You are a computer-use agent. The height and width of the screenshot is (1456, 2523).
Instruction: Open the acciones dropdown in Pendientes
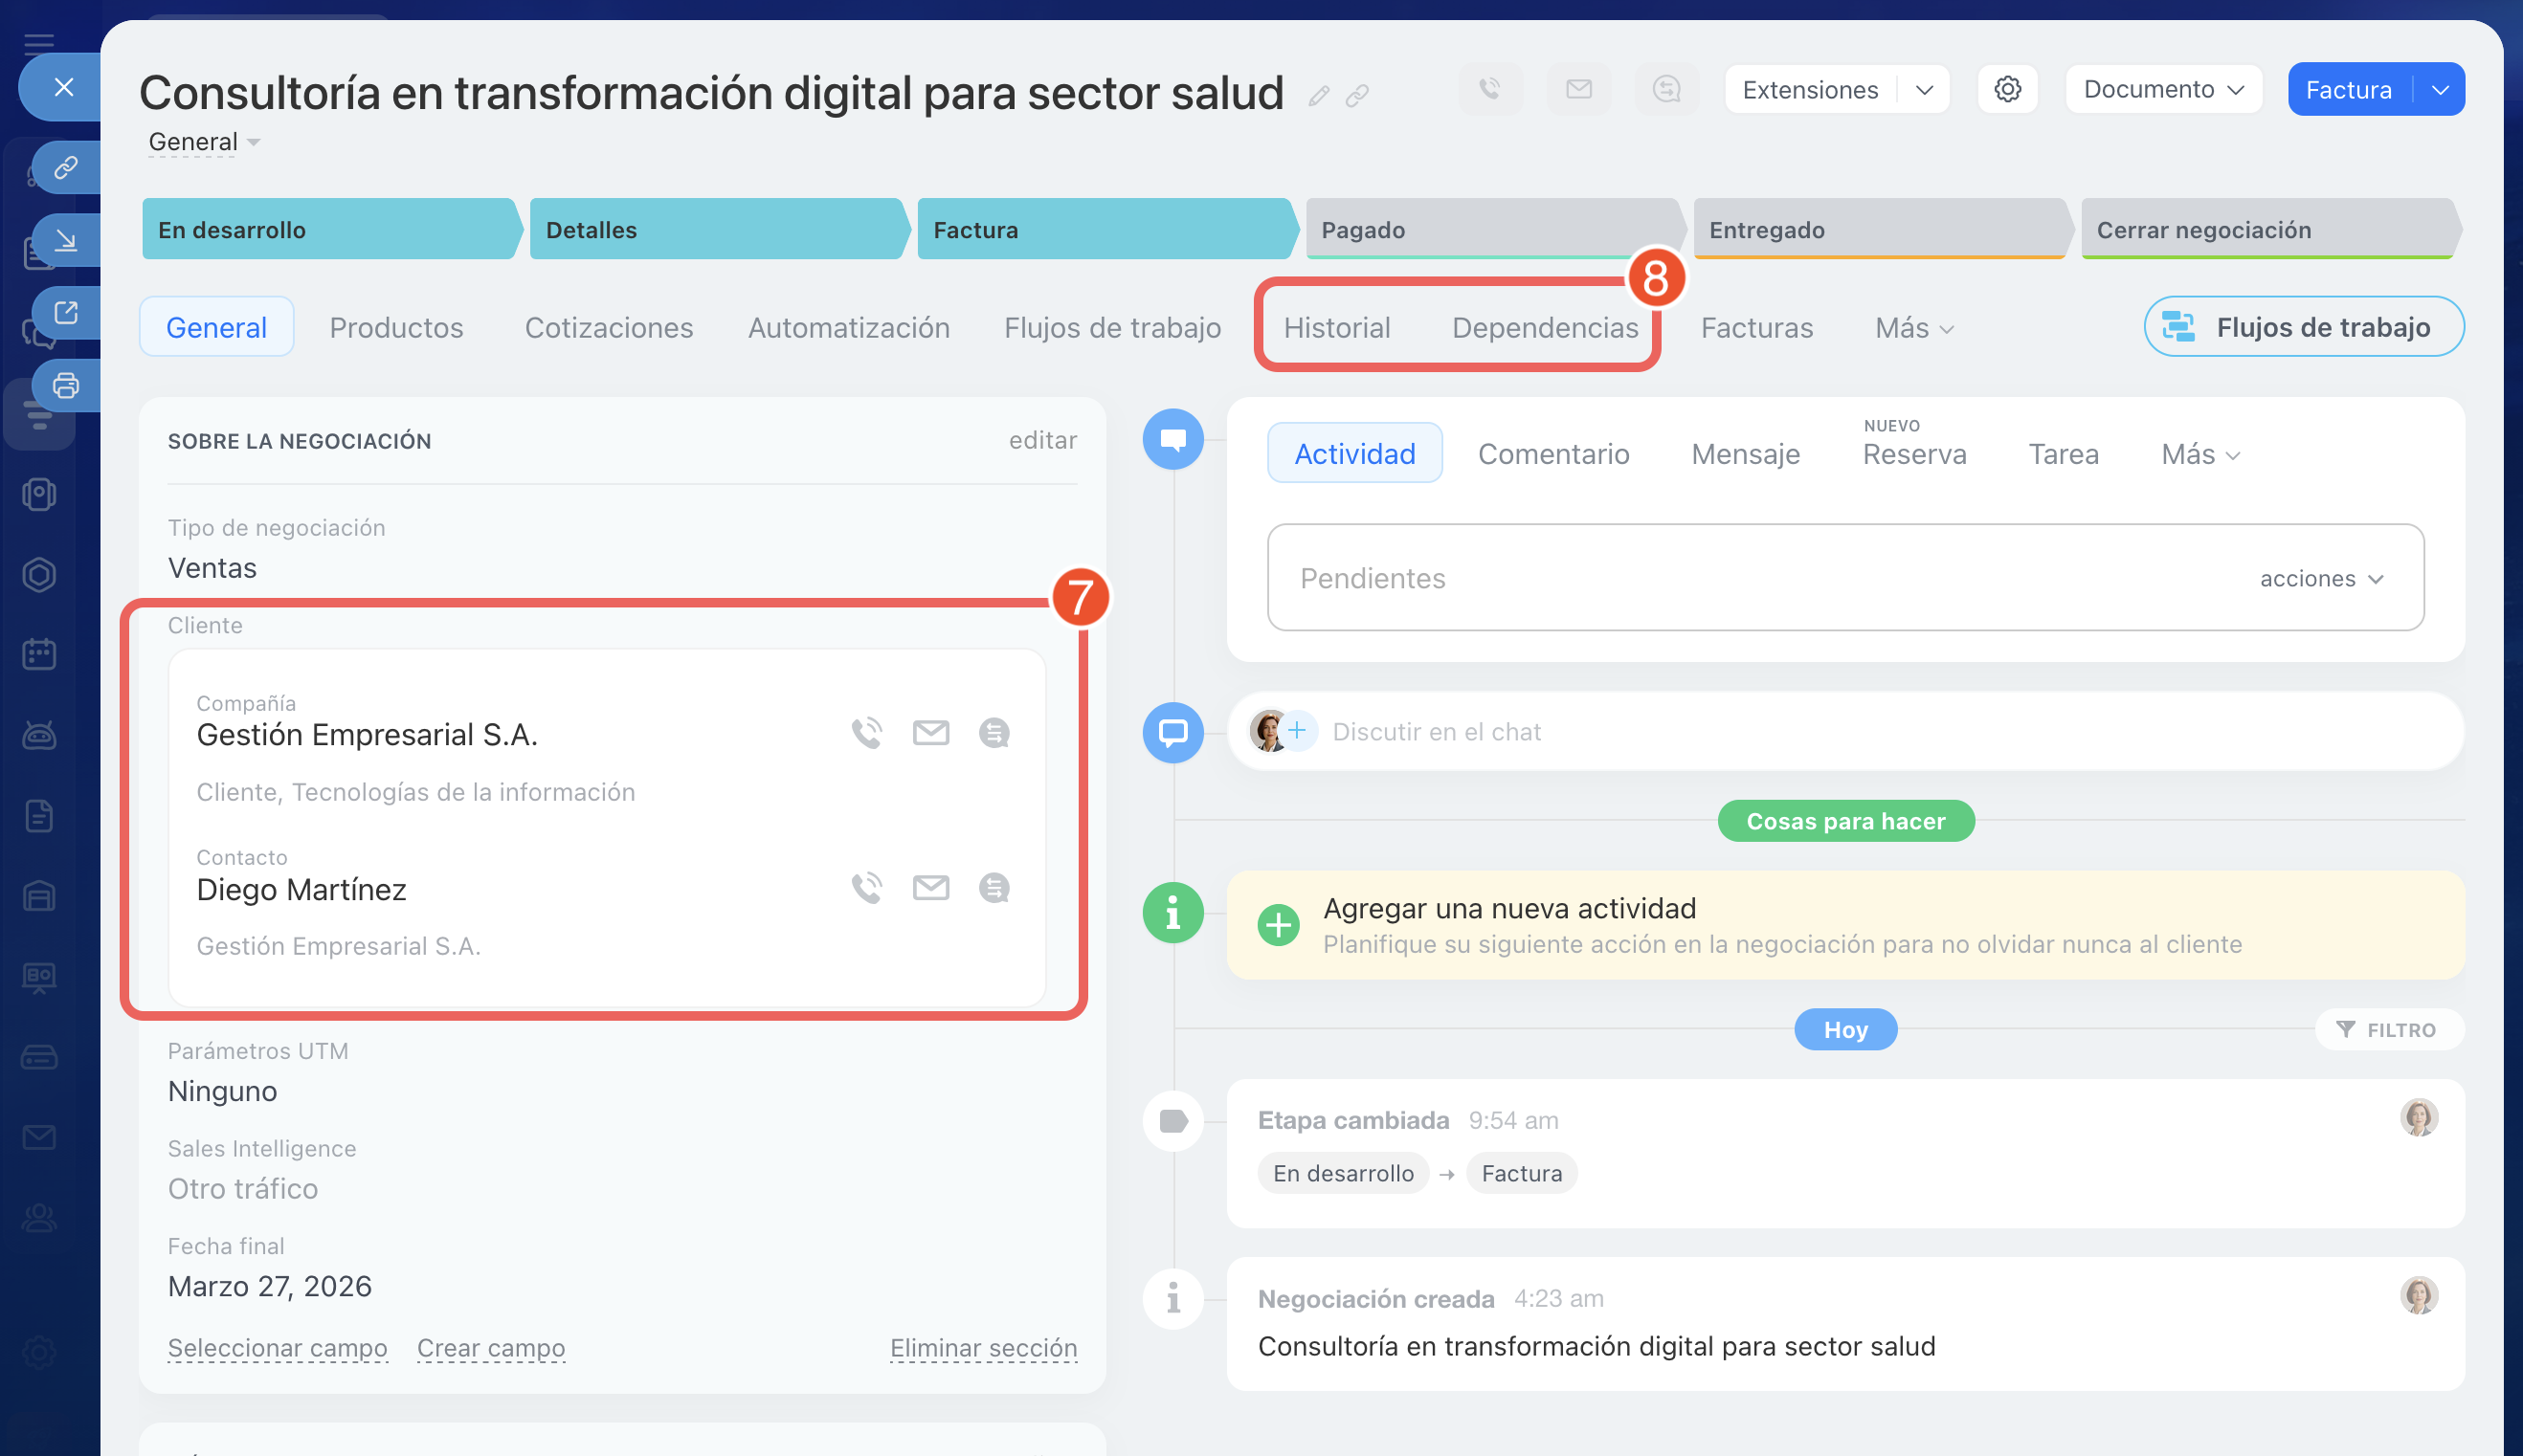tap(2321, 578)
